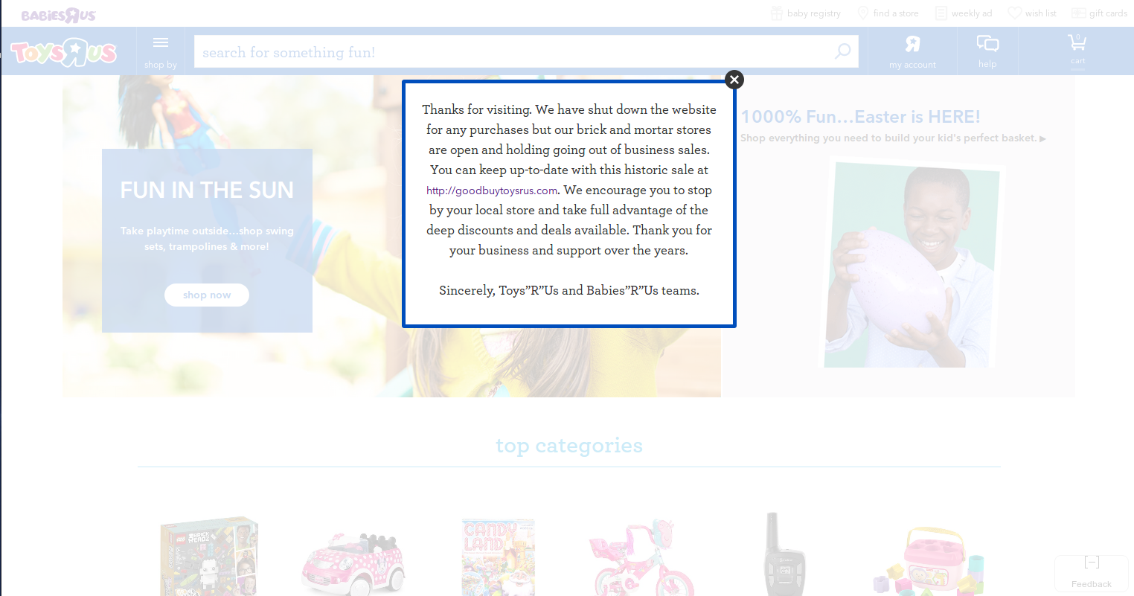Image resolution: width=1134 pixels, height=596 pixels.
Task: Select the LEGO BrickHeadz category thumbnail
Action: click(x=209, y=556)
